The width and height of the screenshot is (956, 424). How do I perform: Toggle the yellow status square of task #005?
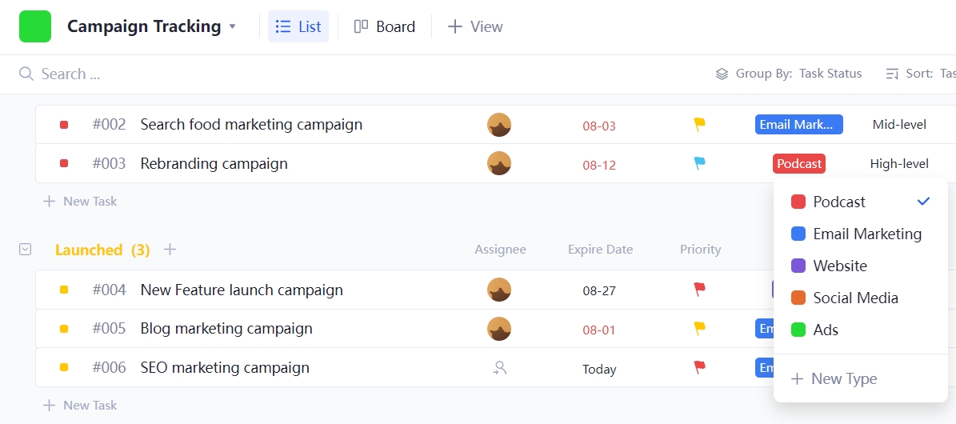(64, 329)
